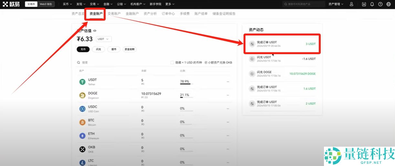Image resolution: width=395 pixels, height=166 pixels.
Task: Switch to the 交易所 exchange toggle
Action: pos(31,4)
